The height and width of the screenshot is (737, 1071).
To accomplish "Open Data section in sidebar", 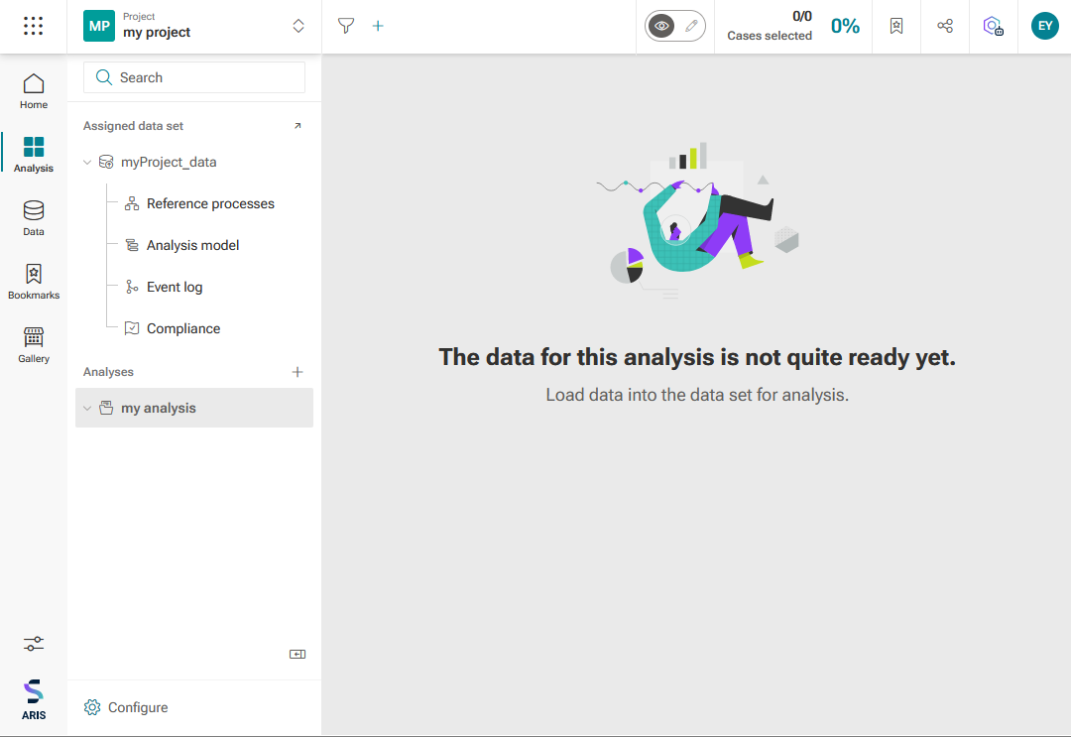I will [x=34, y=218].
